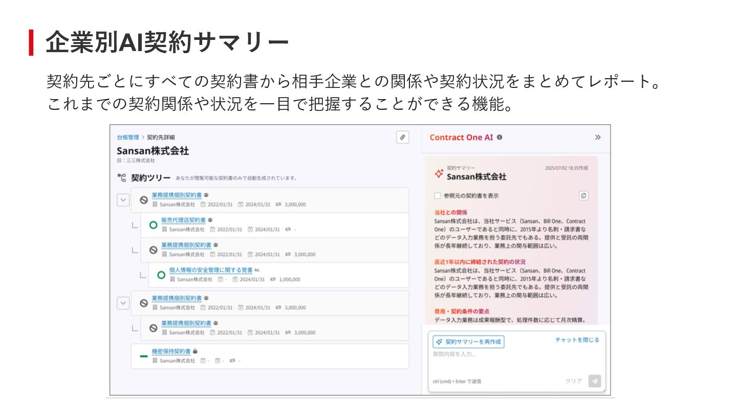This screenshot has width=737, height=414.
Task: Collapse the Contract One AI panel with the double chevron
Action: pyautogui.click(x=598, y=137)
